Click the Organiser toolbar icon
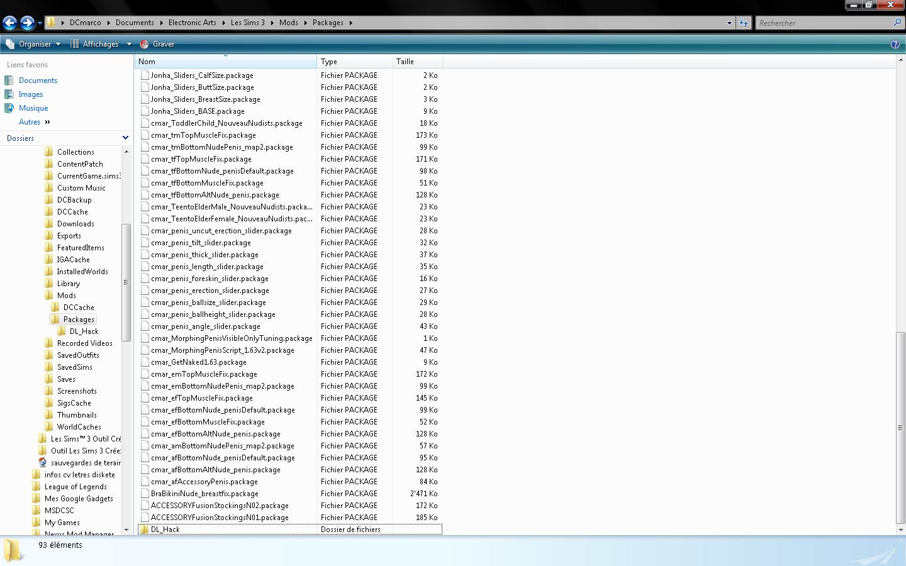906x566 pixels. [10, 44]
